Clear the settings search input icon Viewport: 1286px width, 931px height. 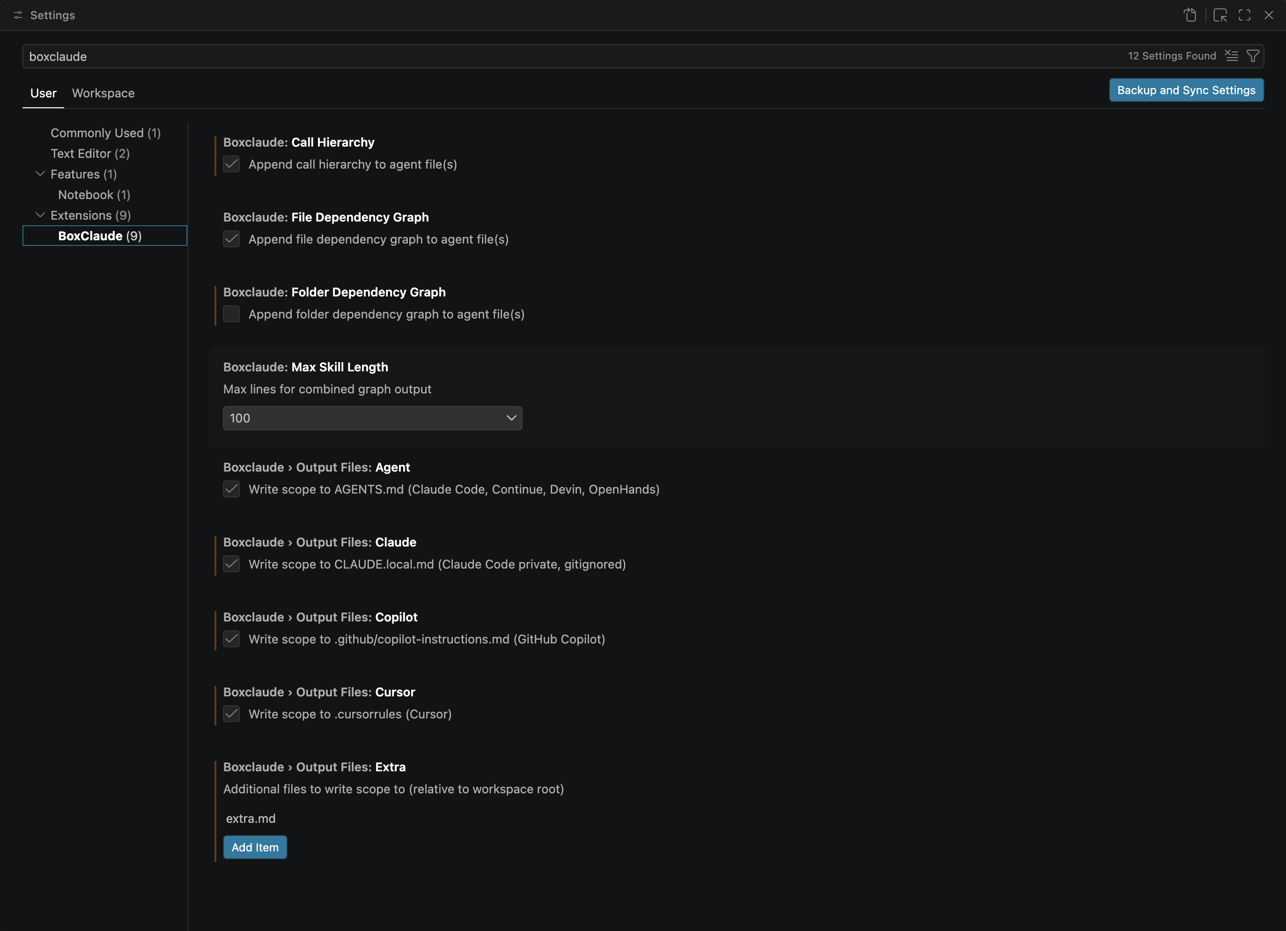[1232, 56]
